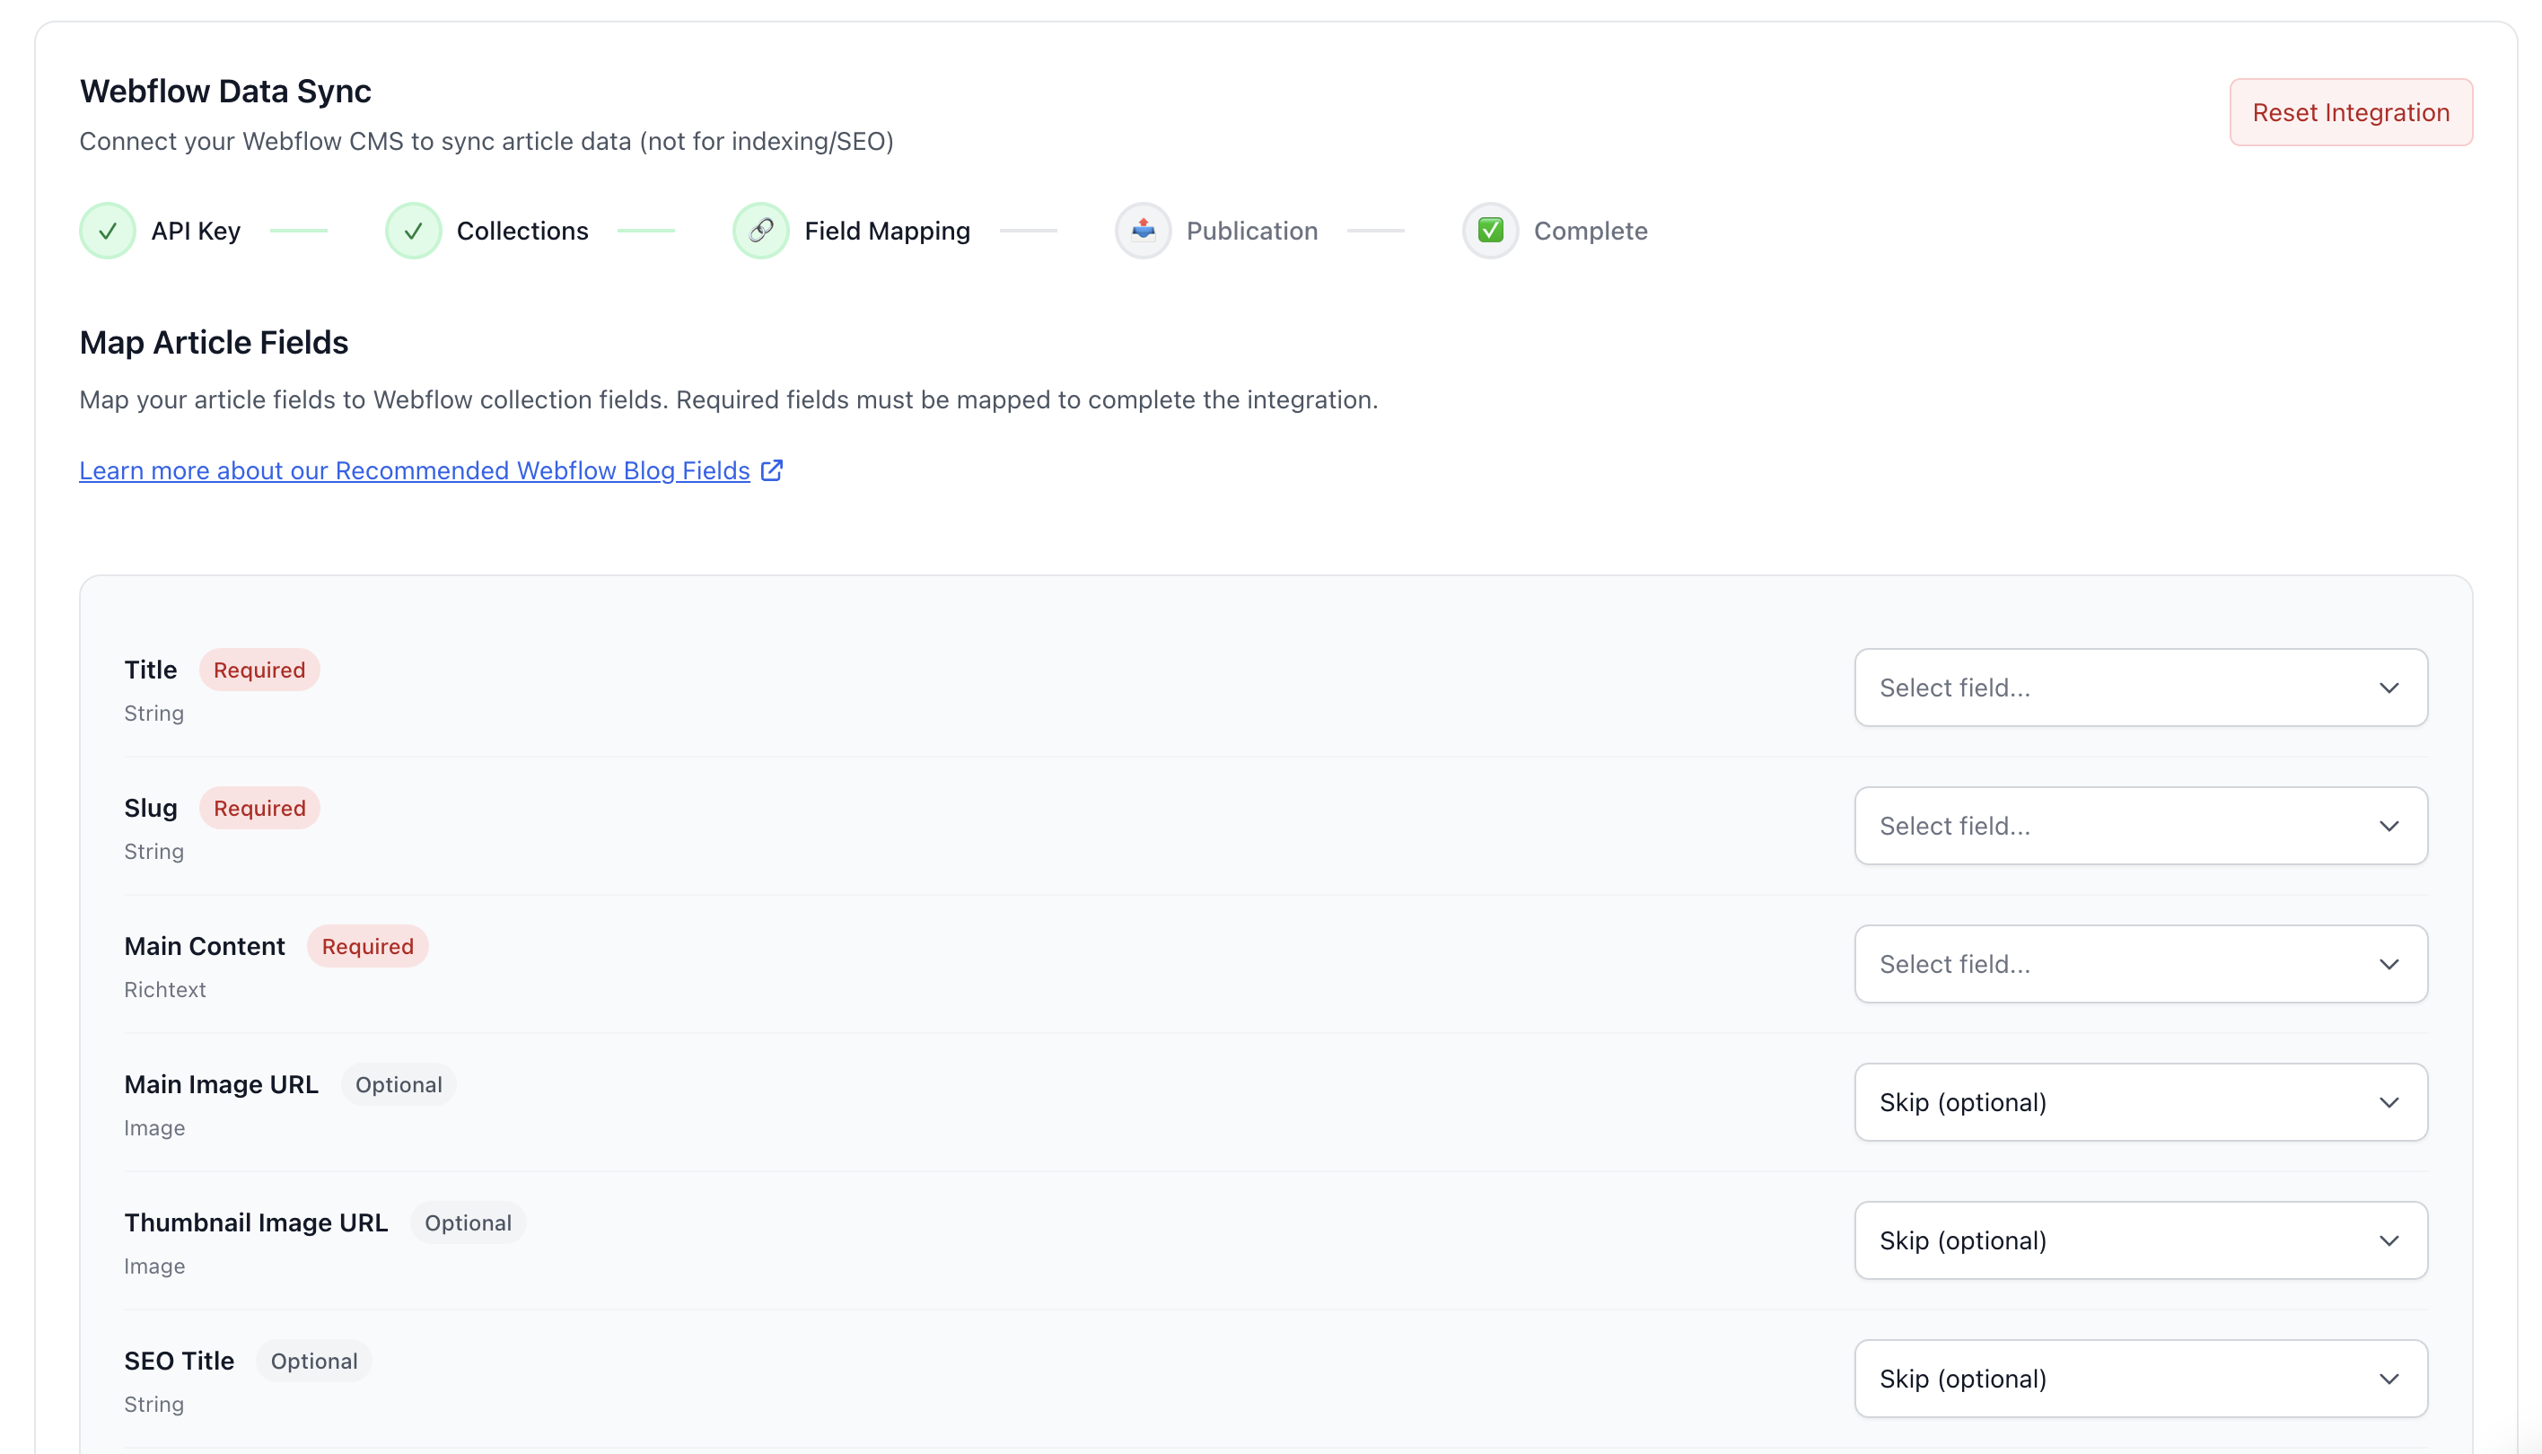This screenshot has width=2542, height=1454.
Task: Expand the Main Image URL skip dropdown
Action: click(2140, 1101)
